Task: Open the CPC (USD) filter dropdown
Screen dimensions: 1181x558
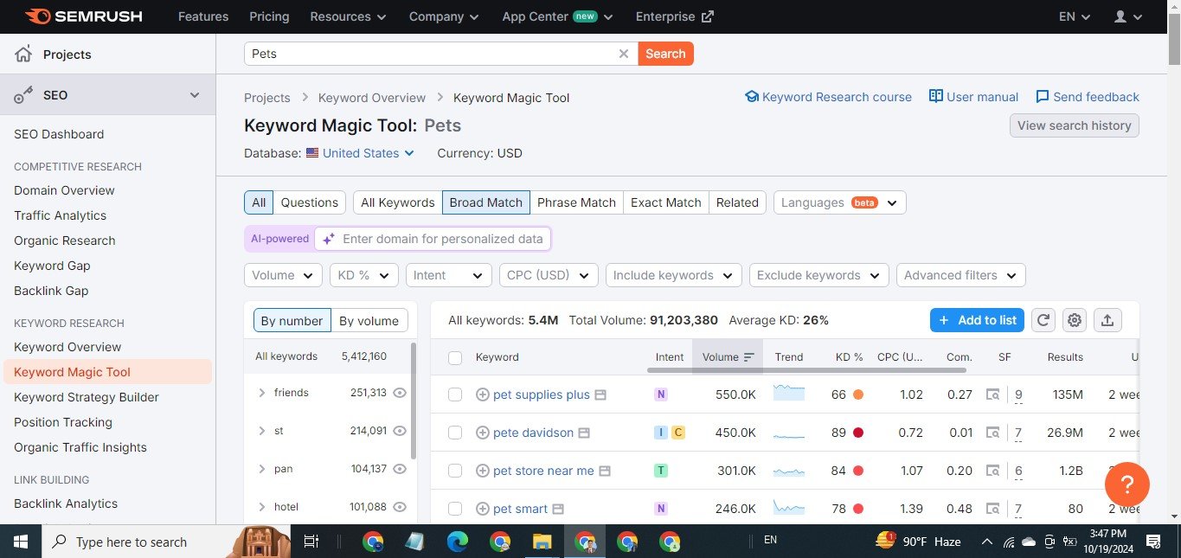Action: (549, 275)
